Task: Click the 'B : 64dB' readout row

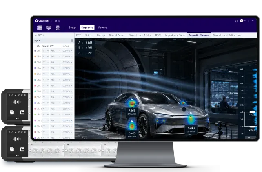Action: pyautogui.click(x=85, y=48)
